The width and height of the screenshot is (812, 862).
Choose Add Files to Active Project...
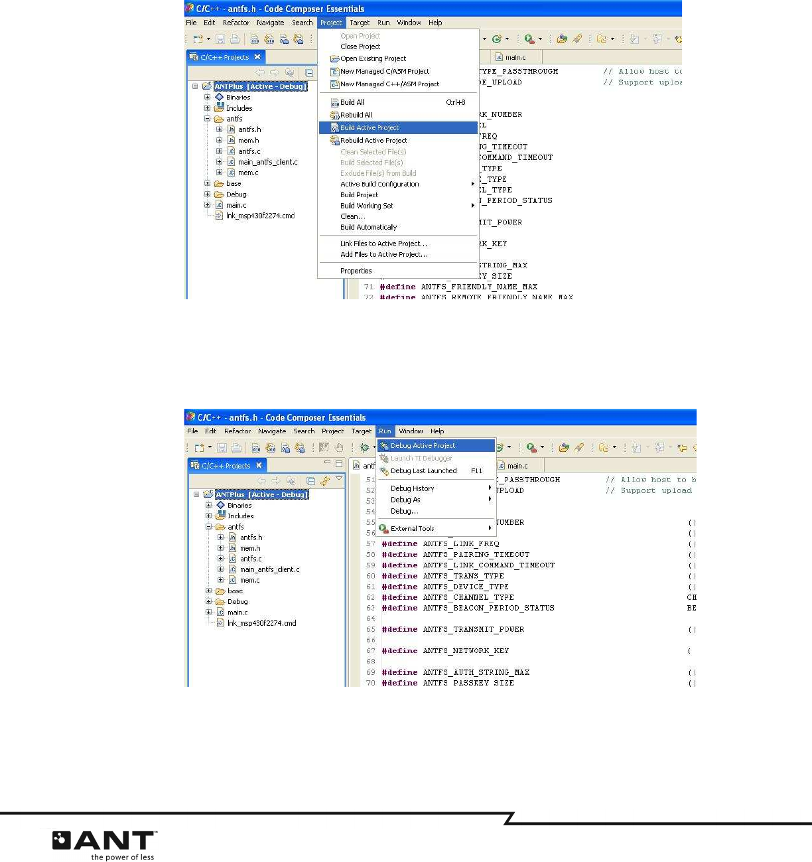398,254
